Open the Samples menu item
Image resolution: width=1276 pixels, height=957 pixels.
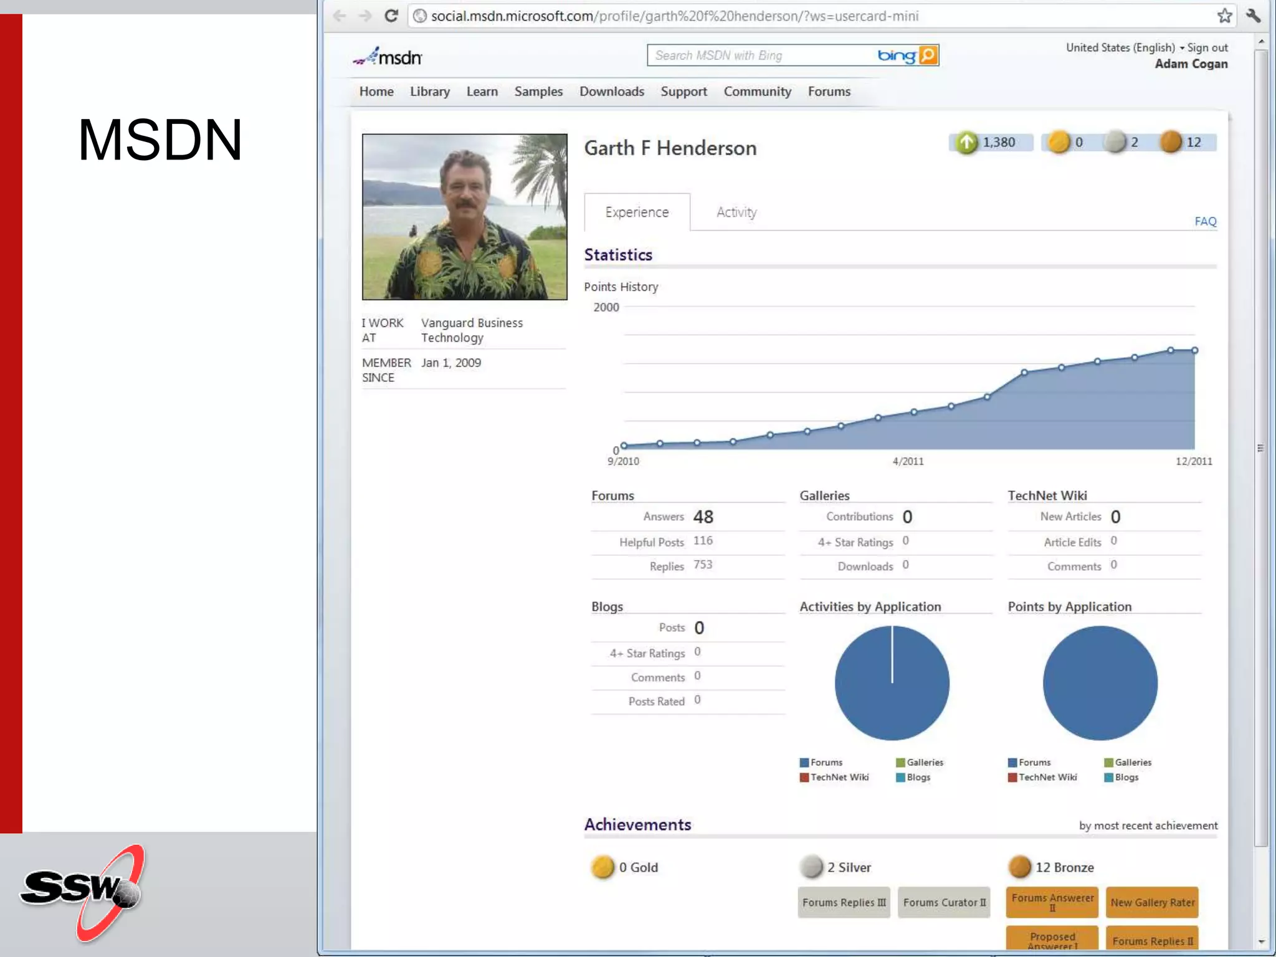pyautogui.click(x=538, y=92)
